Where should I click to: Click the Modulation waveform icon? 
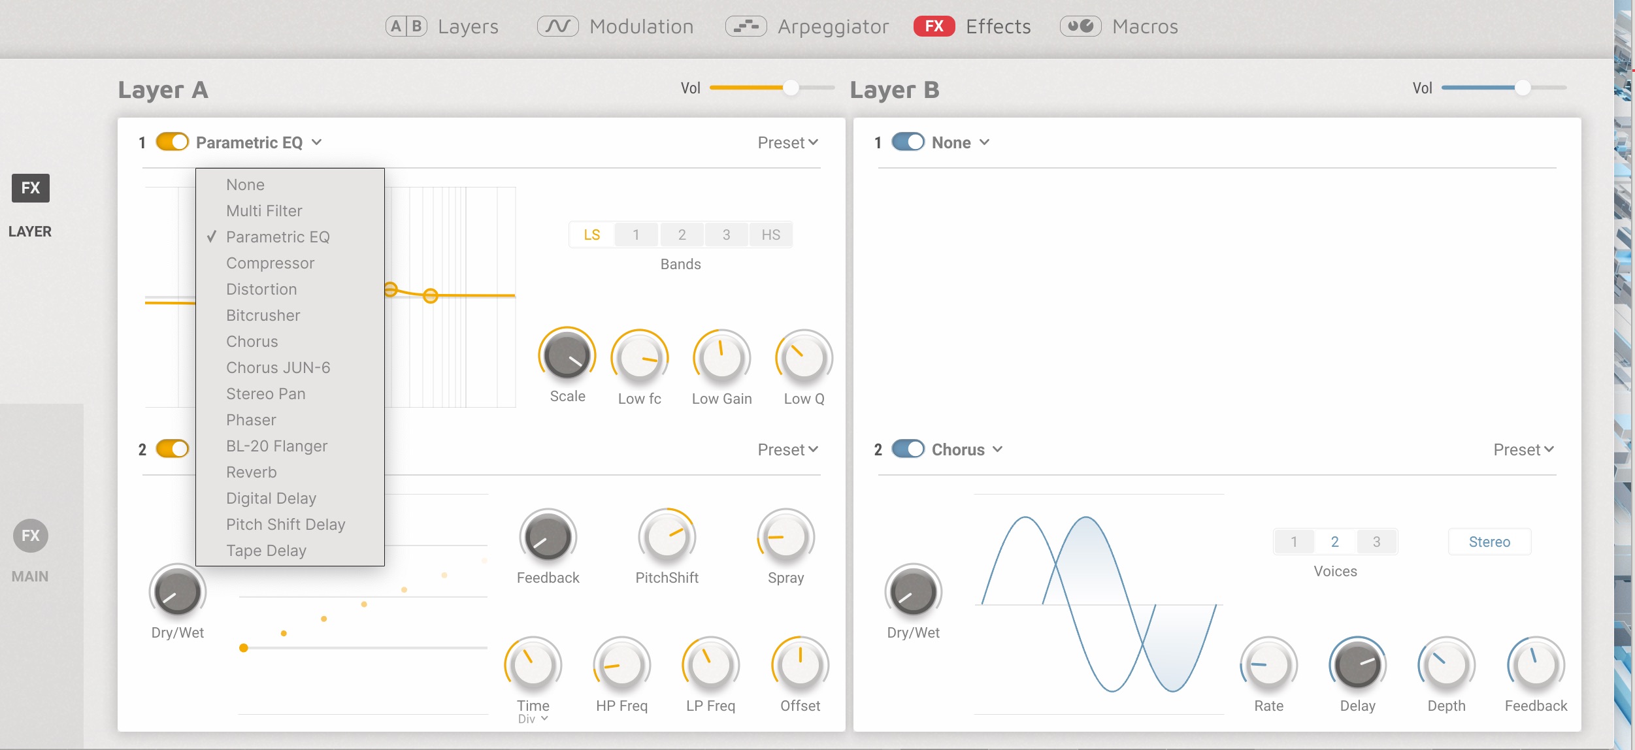point(557,26)
